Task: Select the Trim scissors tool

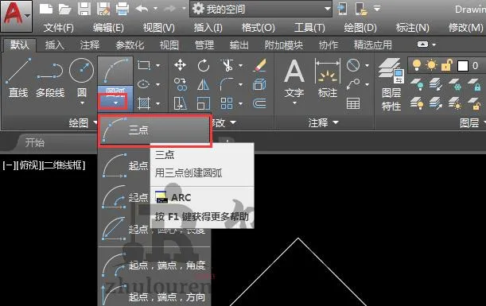Action: click(227, 65)
